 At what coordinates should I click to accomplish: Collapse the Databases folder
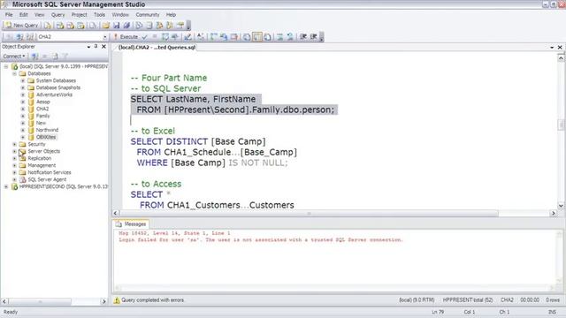(x=14, y=73)
